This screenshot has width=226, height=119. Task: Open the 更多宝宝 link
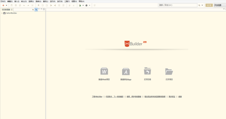click(172, 97)
